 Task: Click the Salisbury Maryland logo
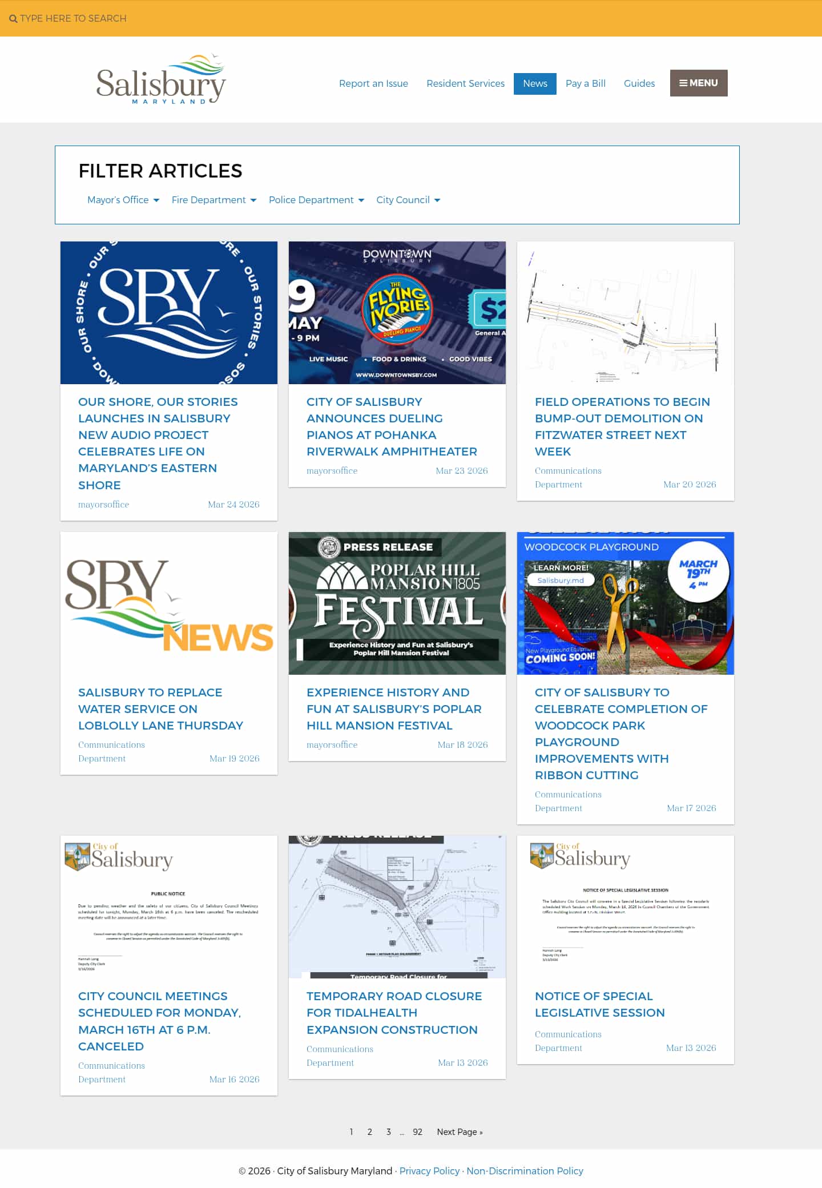coord(161,79)
